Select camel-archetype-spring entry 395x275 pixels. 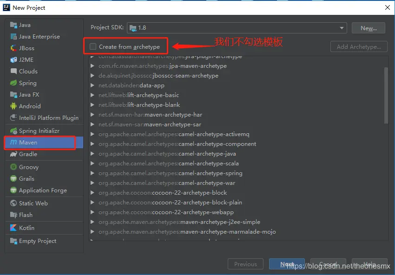[x=170, y=173]
